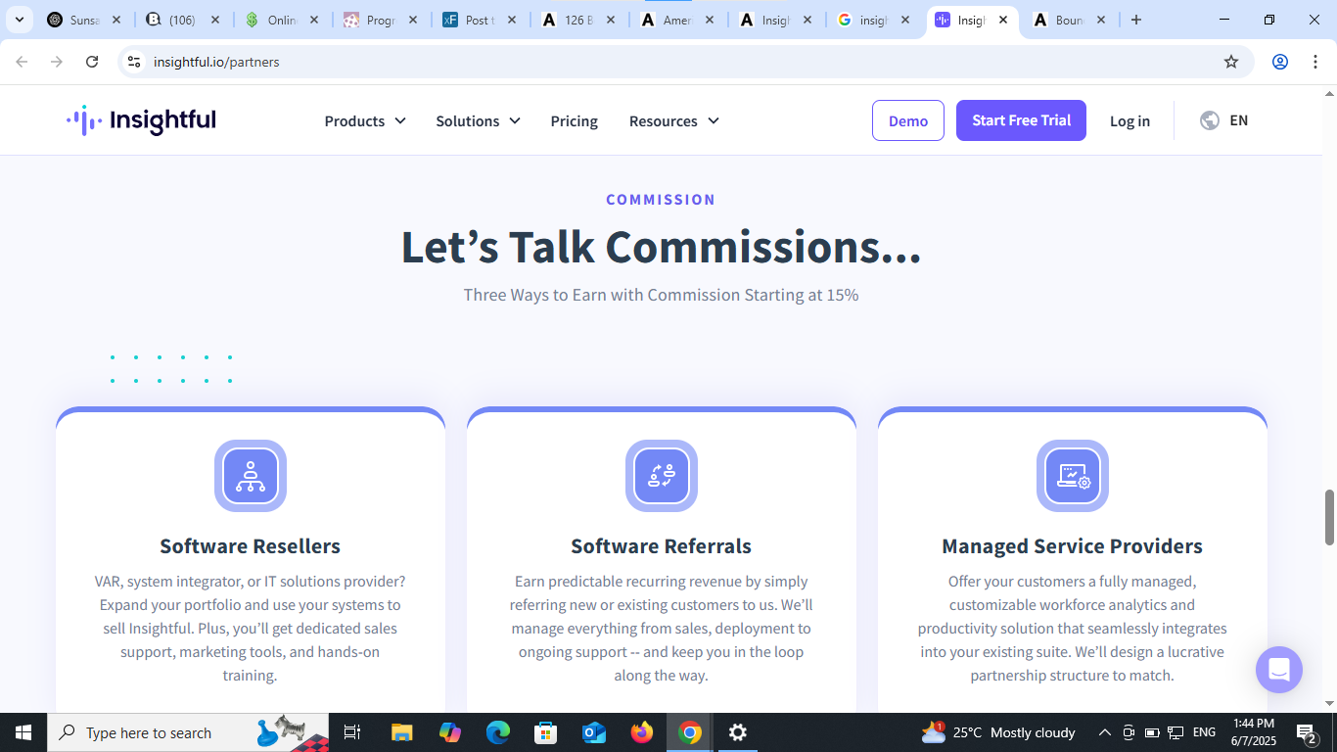The height and width of the screenshot is (752, 1337).
Task: Click the Let's Talk Commissions heading
Action: click(662, 247)
